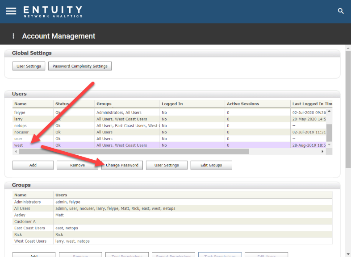Sort Groups table by Name column
The image size is (351, 257).
(x=33, y=195)
